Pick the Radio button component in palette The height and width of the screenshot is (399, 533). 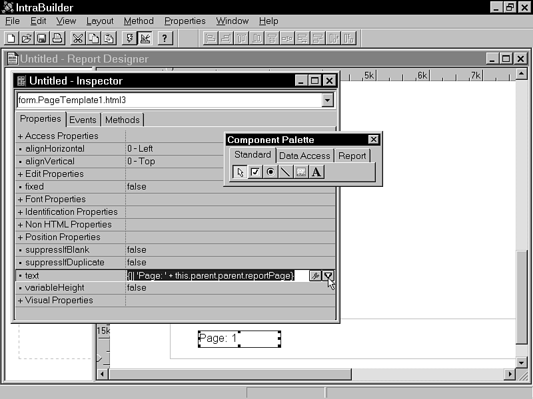point(270,172)
